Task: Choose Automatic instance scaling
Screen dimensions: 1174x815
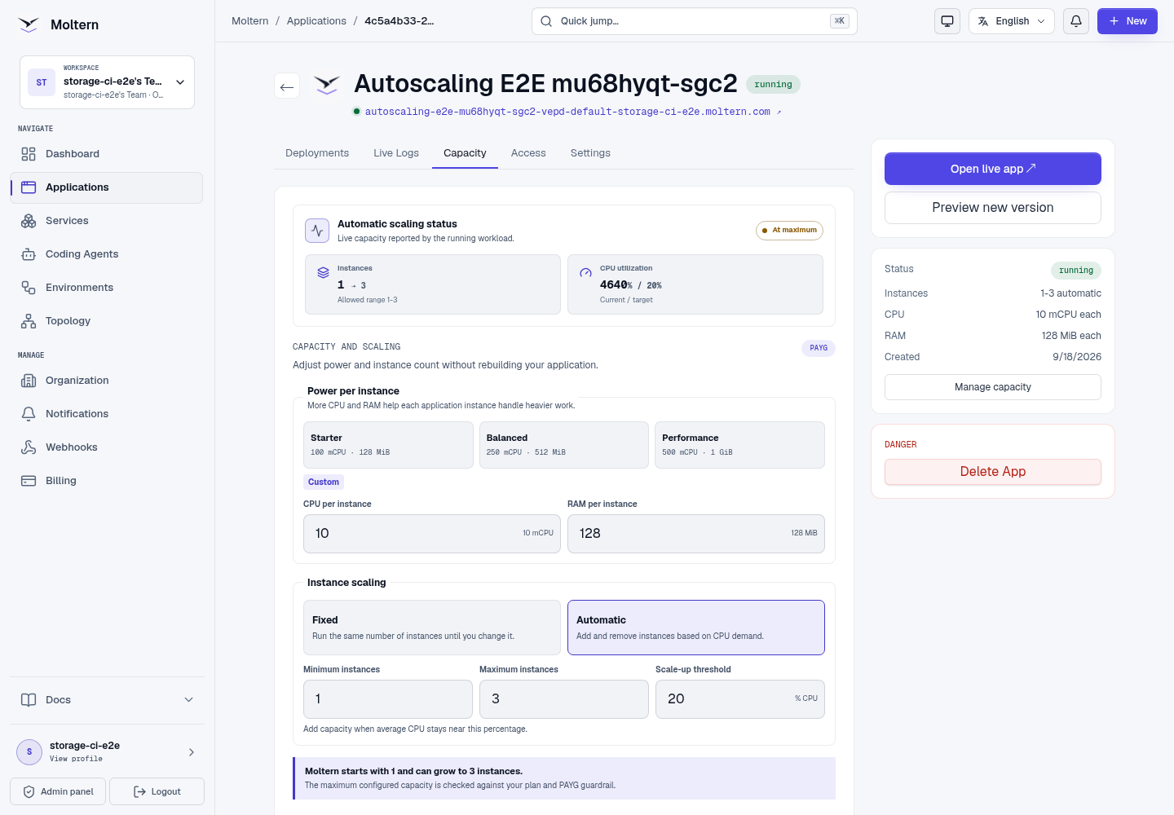Action: pos(696,628)
